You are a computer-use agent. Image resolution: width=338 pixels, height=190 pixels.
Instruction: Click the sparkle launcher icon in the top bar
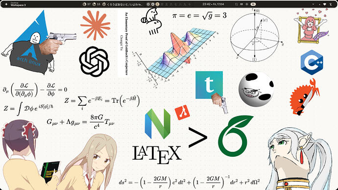[6, 4]
